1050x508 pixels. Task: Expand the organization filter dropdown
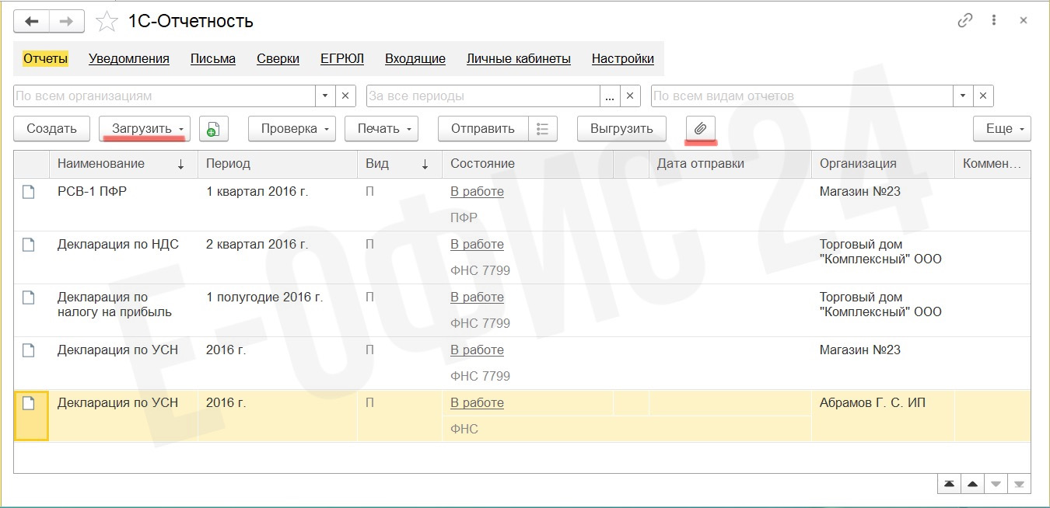[325, 96]
